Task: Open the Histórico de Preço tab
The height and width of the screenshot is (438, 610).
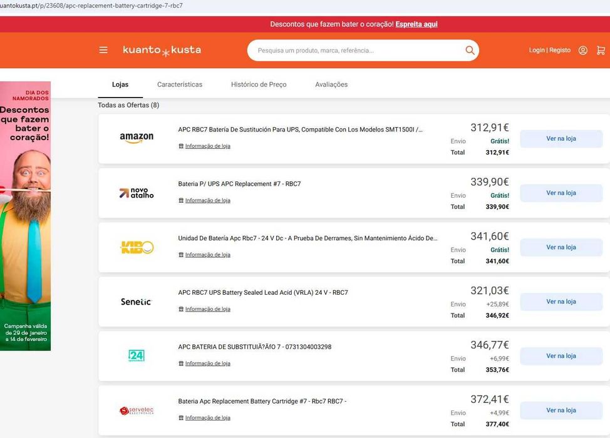Action: [x=259, y=84]
